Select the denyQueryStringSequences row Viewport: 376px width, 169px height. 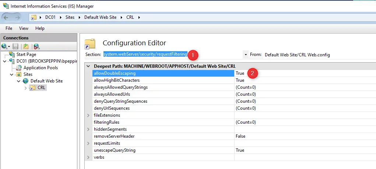coord(234,101)
